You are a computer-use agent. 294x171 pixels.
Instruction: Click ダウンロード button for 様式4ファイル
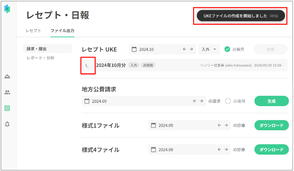271,150
